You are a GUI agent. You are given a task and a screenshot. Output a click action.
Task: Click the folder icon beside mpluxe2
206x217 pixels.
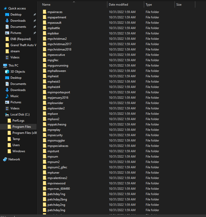(44, 119)
